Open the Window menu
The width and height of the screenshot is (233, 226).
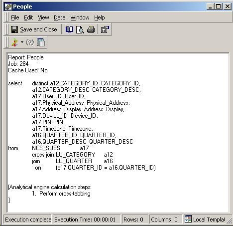point(80,17)
